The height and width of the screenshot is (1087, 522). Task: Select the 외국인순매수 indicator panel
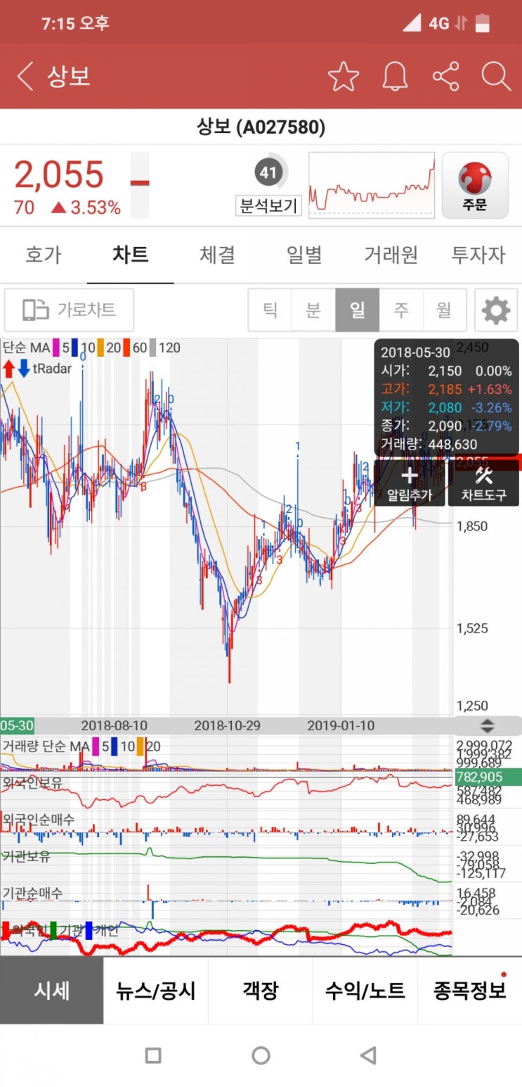[x=226, y=829]
